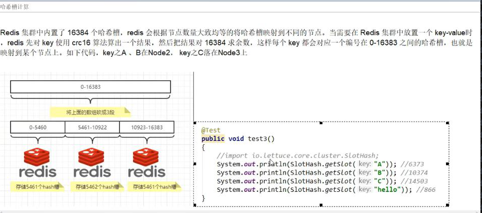The width and height of the screenshot is (482, 213).
Task: Click the @Test annotation in the code
Action: tap(211, 130)
